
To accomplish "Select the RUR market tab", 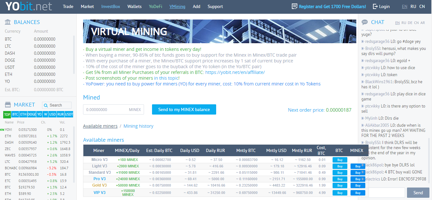I will (x=61, y=114).
